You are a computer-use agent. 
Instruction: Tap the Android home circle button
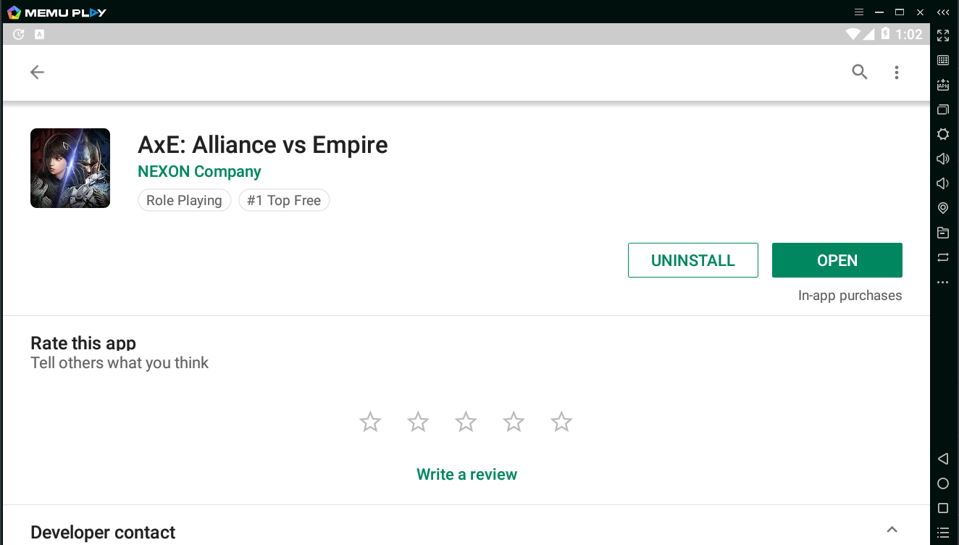pos(943,483)
